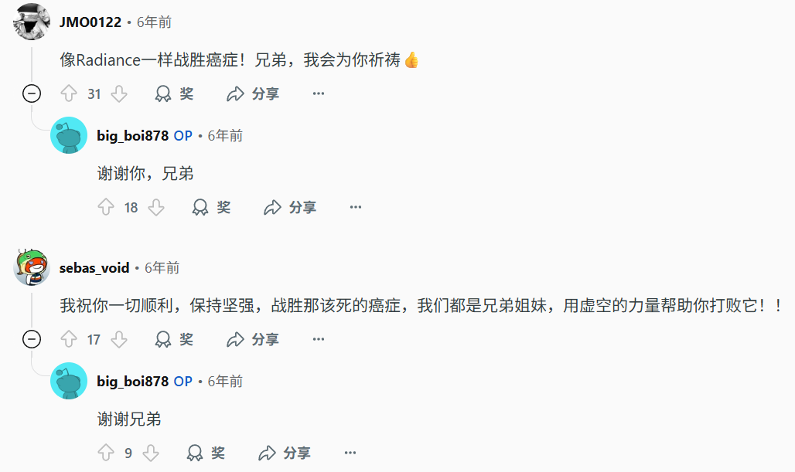Screen dimensions: 795x472
Task: Open more options on the 18-vote reply
Action: point(356,207)
